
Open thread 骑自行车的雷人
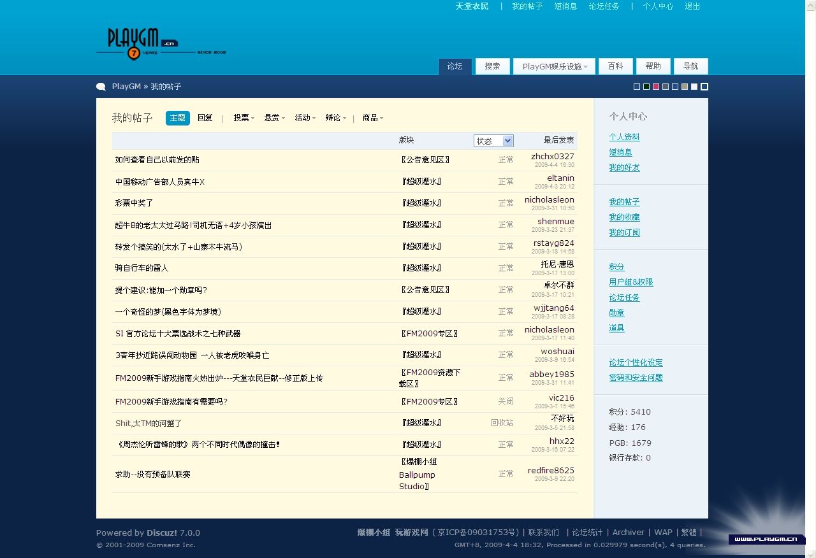point(142,268)
